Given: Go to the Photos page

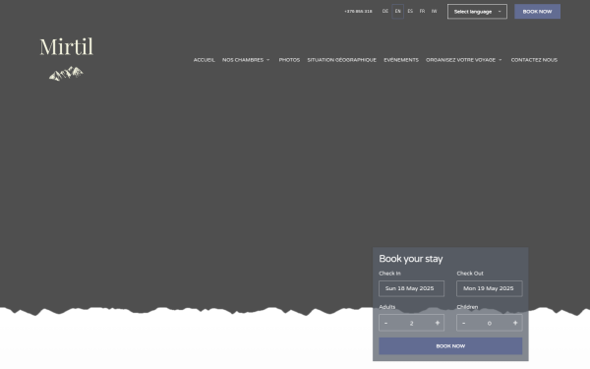Looking at the screenshot, I should click(x=289, y=60).
